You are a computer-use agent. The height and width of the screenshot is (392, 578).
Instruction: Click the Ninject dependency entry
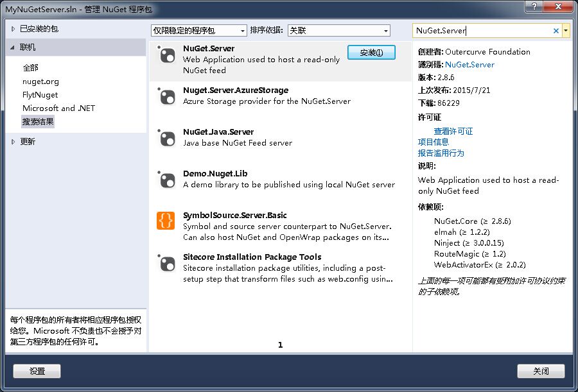click(x=469, y=243)
